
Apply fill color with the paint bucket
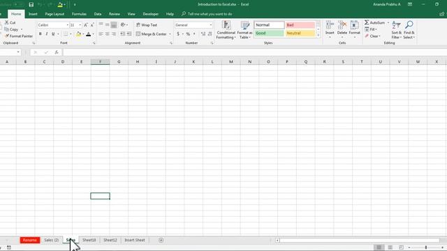tap(78, 34)
